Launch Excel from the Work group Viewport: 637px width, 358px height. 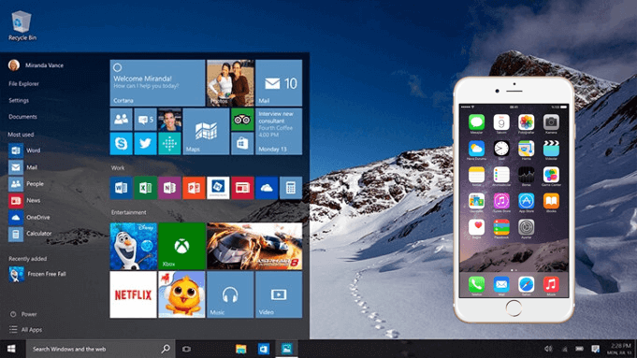click(145, 188)
